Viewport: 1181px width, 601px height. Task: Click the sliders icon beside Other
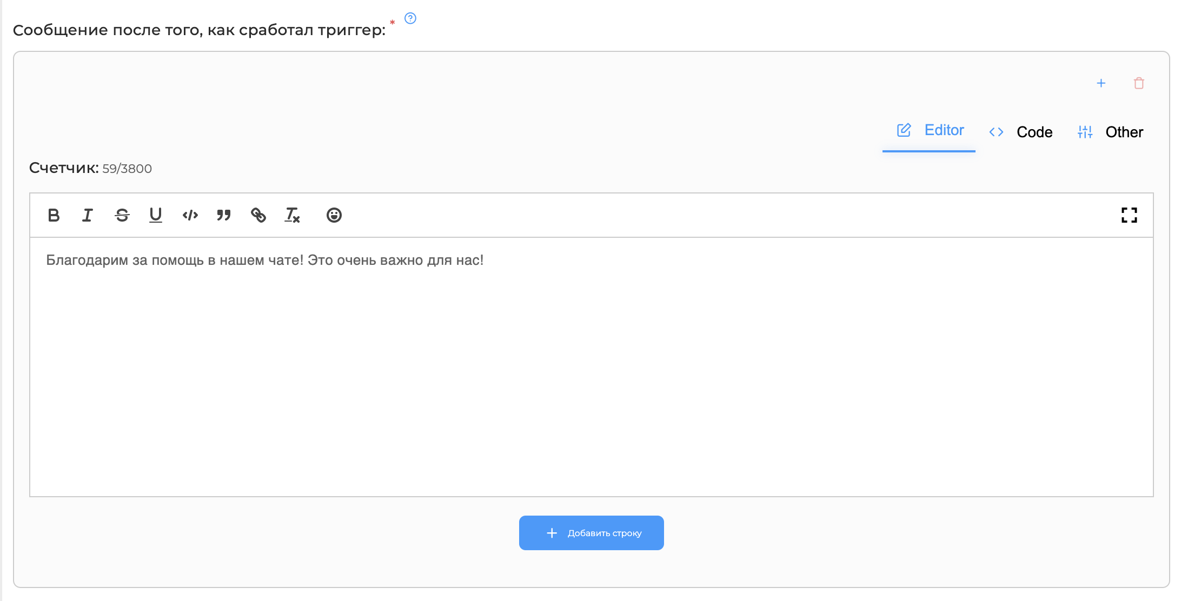pos(1085,132)
